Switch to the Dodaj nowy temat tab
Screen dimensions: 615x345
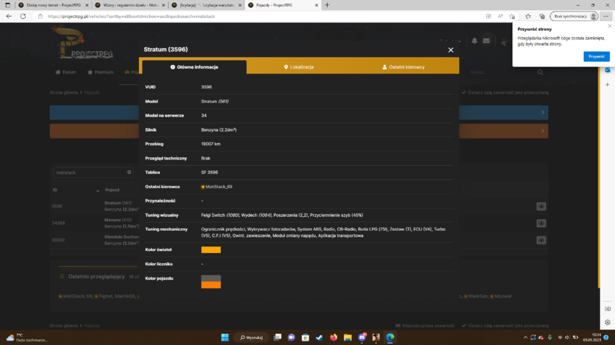[54, 5]
